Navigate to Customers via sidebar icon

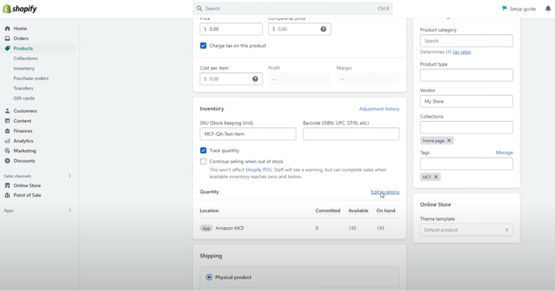(25, 111)
